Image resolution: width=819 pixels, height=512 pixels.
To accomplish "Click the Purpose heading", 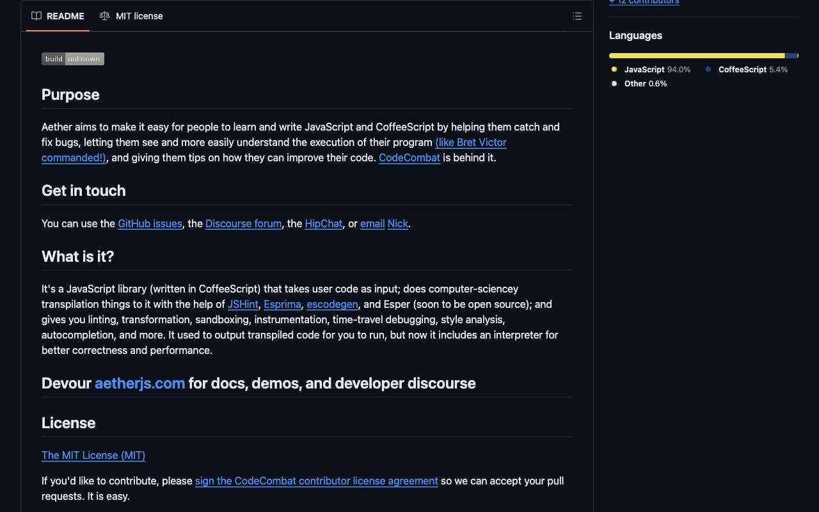I will [x=70, y=95].
